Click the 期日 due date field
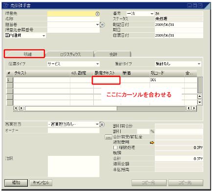This screenshot has width=214, height=192. [179, 30]
